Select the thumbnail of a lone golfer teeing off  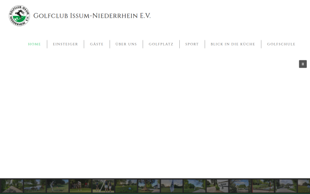click(58, 186)
